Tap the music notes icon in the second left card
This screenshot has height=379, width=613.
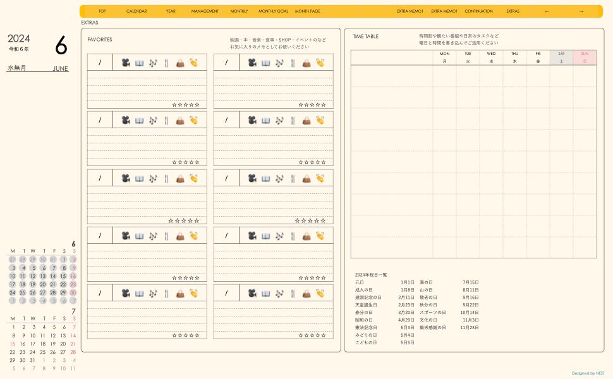pyautogui.click(x=153, y=120)
